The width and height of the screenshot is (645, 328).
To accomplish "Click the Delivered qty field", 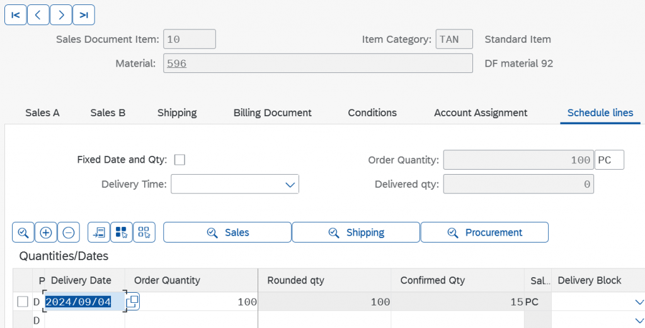I will [518, 184].
